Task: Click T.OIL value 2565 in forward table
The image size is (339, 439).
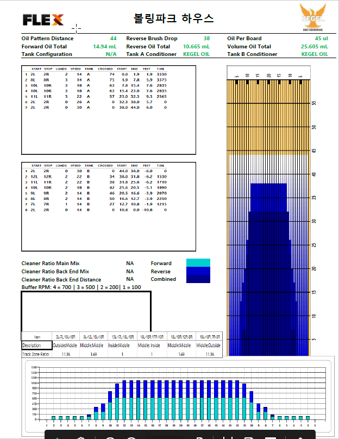Action: [161, 96]
